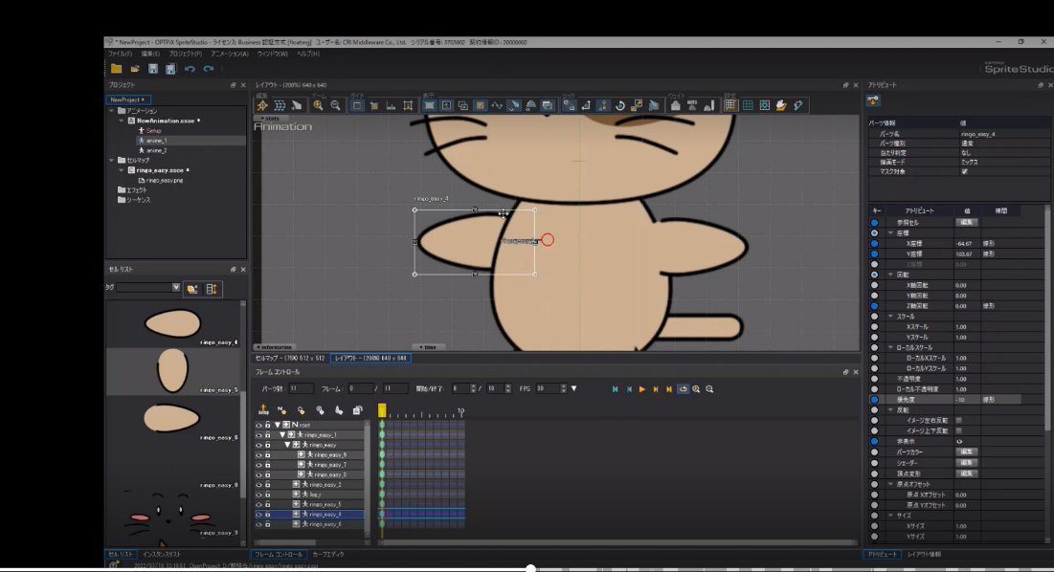Switch to the Instance List tab
Image resolution: width=1054 pixels, height=572 pixels.
162,555
